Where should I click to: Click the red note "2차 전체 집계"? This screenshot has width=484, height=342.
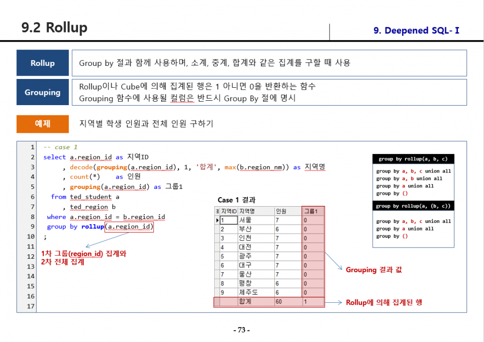62,262
